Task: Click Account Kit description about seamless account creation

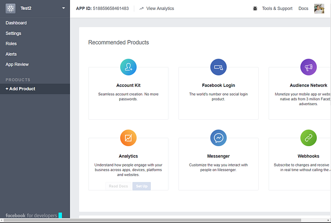Action: (128, 97)
